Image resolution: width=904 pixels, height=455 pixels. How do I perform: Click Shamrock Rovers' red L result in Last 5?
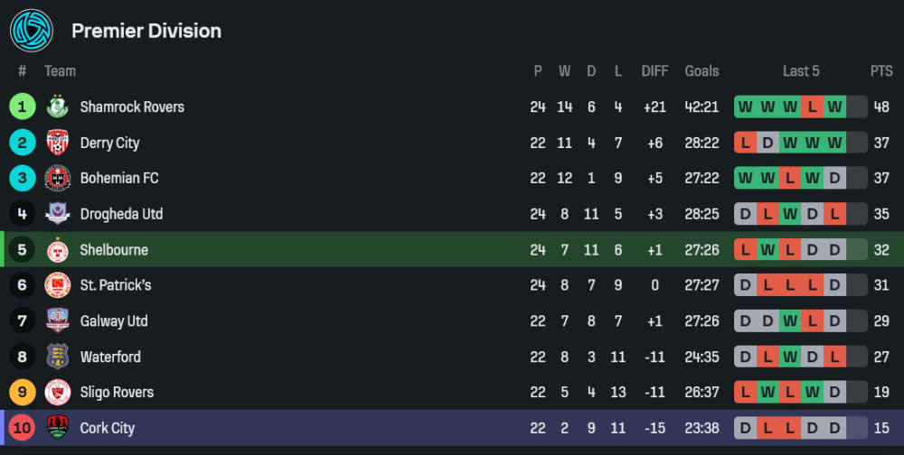[x=813, y=107]
